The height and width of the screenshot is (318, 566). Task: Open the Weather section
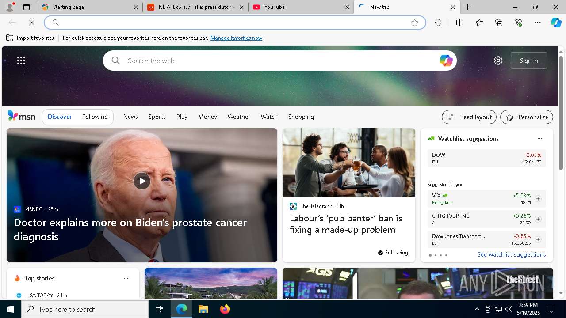tap(239, 117)
